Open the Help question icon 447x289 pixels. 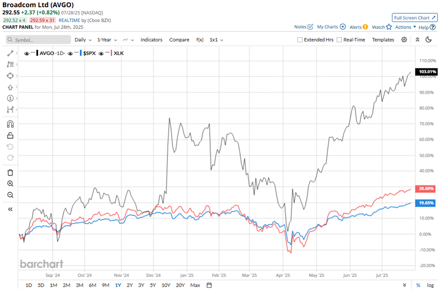coord(432,27)
